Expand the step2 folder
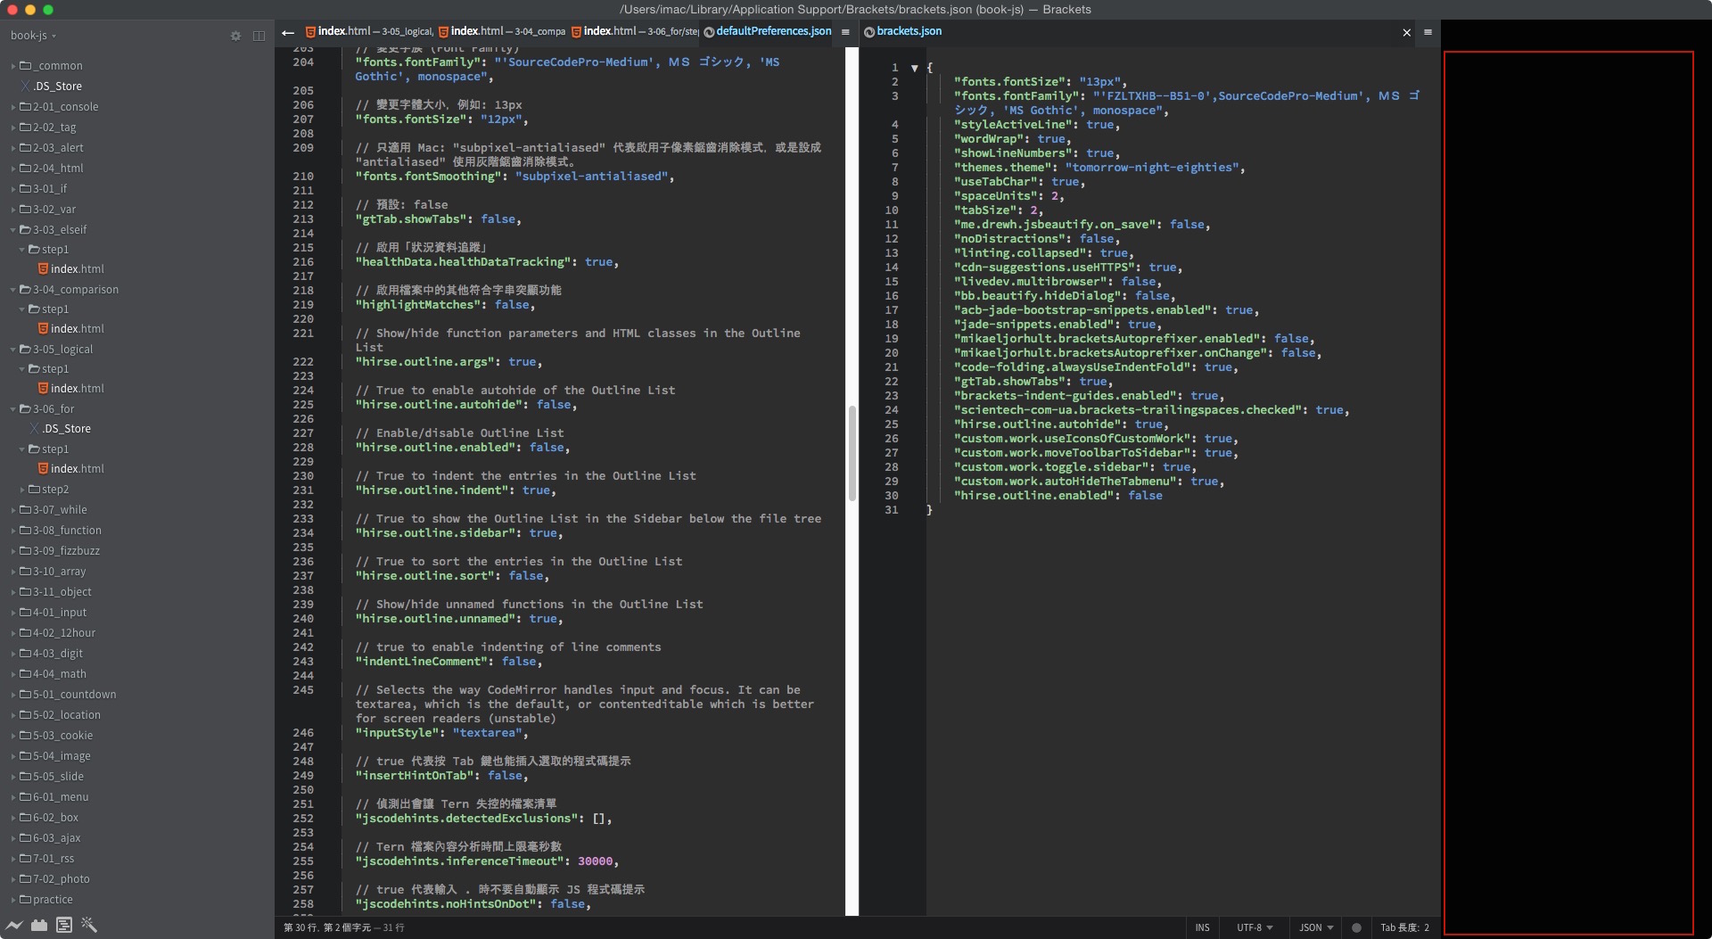This screenshot has width=1712, height=939. pos(22,490)
